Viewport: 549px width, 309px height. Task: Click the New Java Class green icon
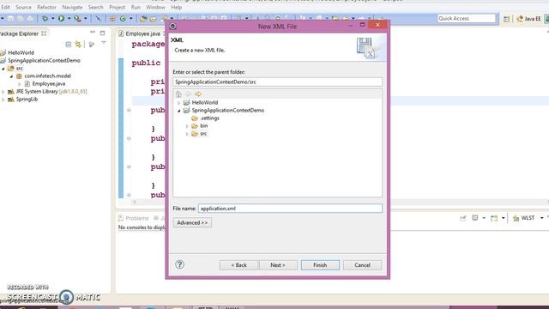point(123,18)
